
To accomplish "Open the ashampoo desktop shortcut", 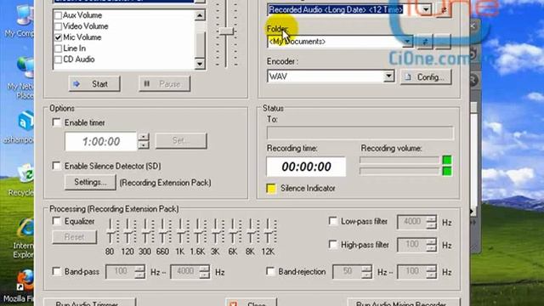I will pyautogui.click(x=24, y=127).
